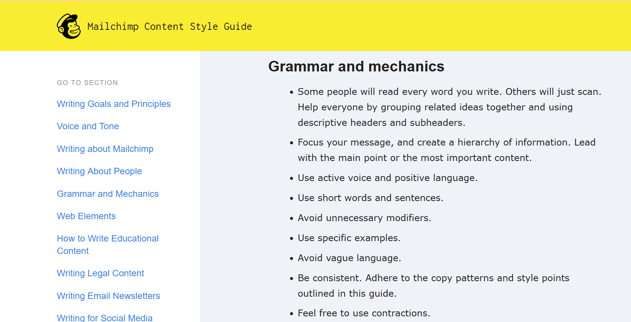
Task: Open Writing for Social Media link
Action: (x=105, y=318)
